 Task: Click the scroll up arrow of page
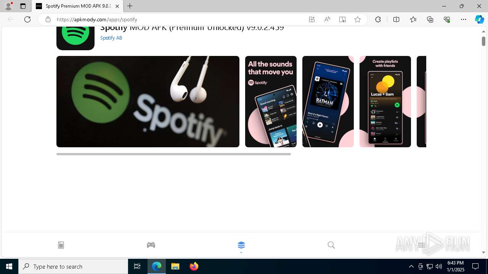(x=483, y=31)
